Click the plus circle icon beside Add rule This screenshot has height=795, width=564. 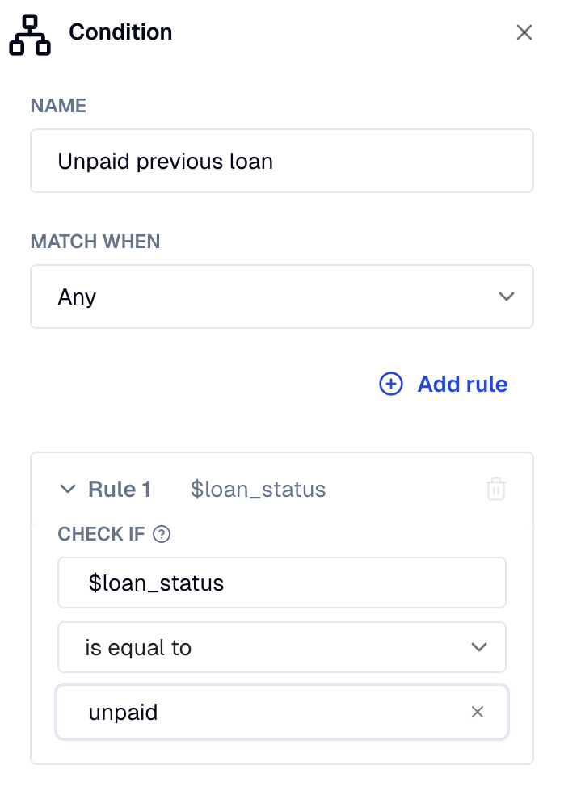tap(391, 384)
